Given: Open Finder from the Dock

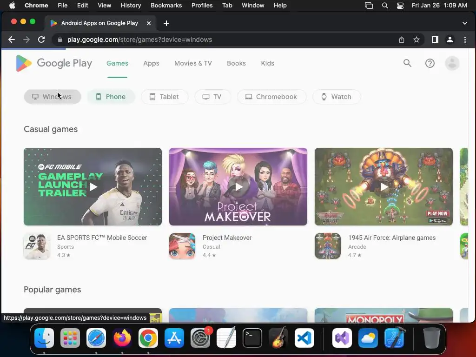Looking at the screenshot, I should (x=44, y=337).
